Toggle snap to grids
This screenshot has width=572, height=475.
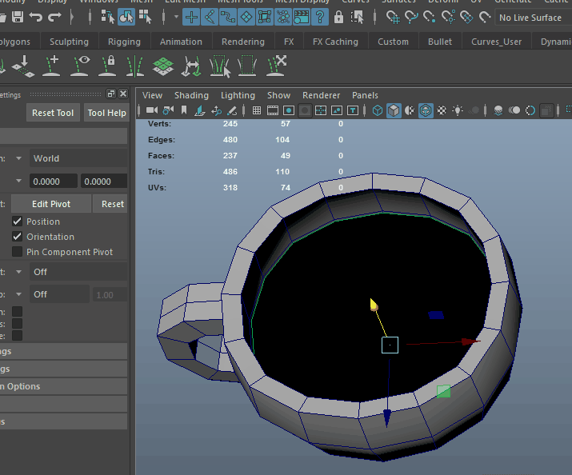pos(393,17)
